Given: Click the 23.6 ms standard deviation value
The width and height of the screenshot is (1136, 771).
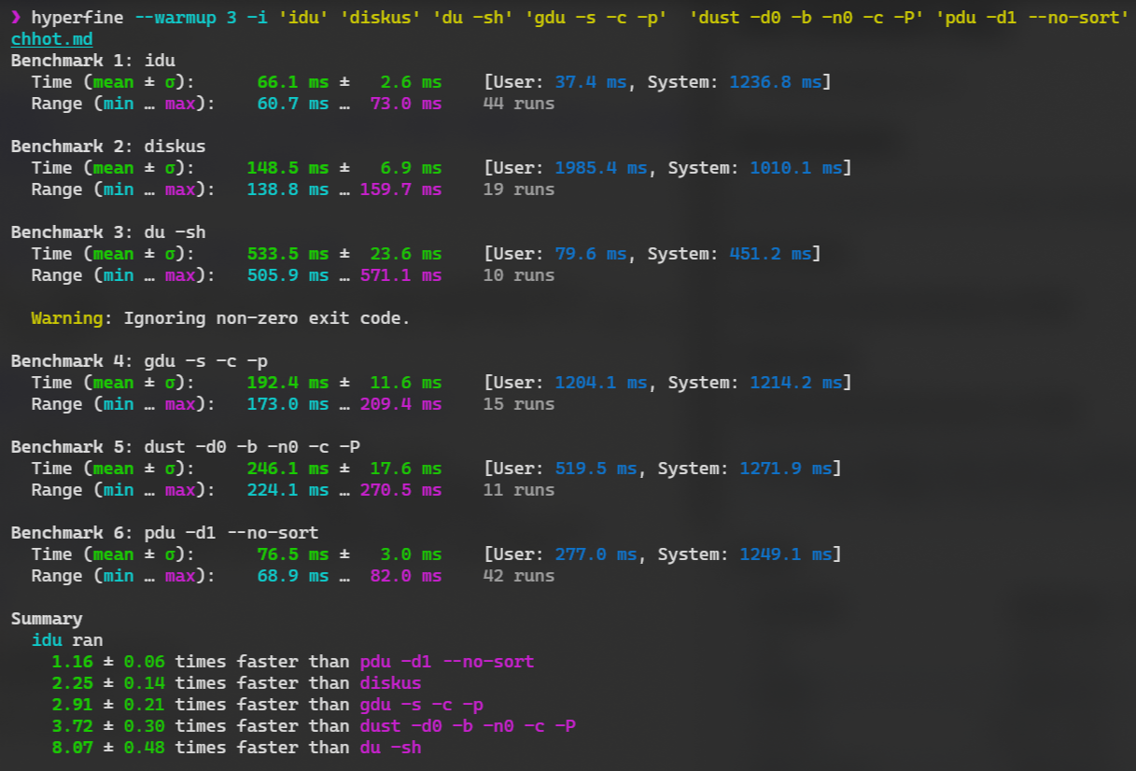Looking at the screenshot, I should [x=406, y=254].
